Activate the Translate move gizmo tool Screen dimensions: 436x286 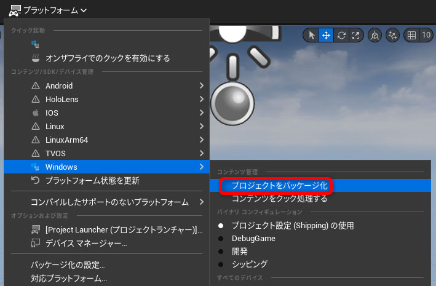click(x=326, y=35)
